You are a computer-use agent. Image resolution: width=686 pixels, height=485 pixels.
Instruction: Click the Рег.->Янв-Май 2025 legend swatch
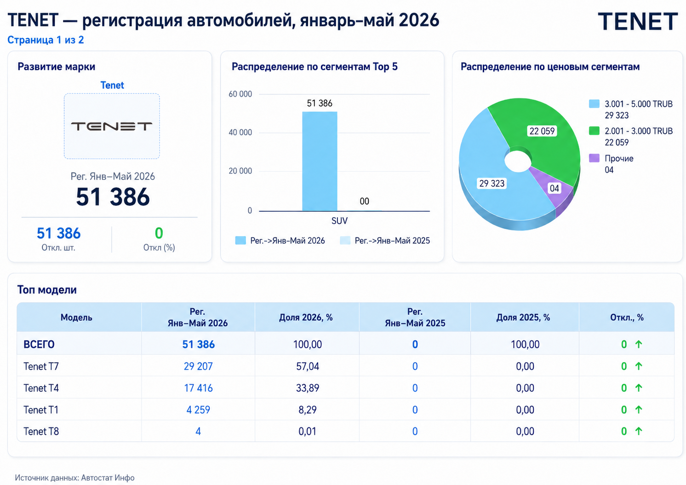click(345, 241)
